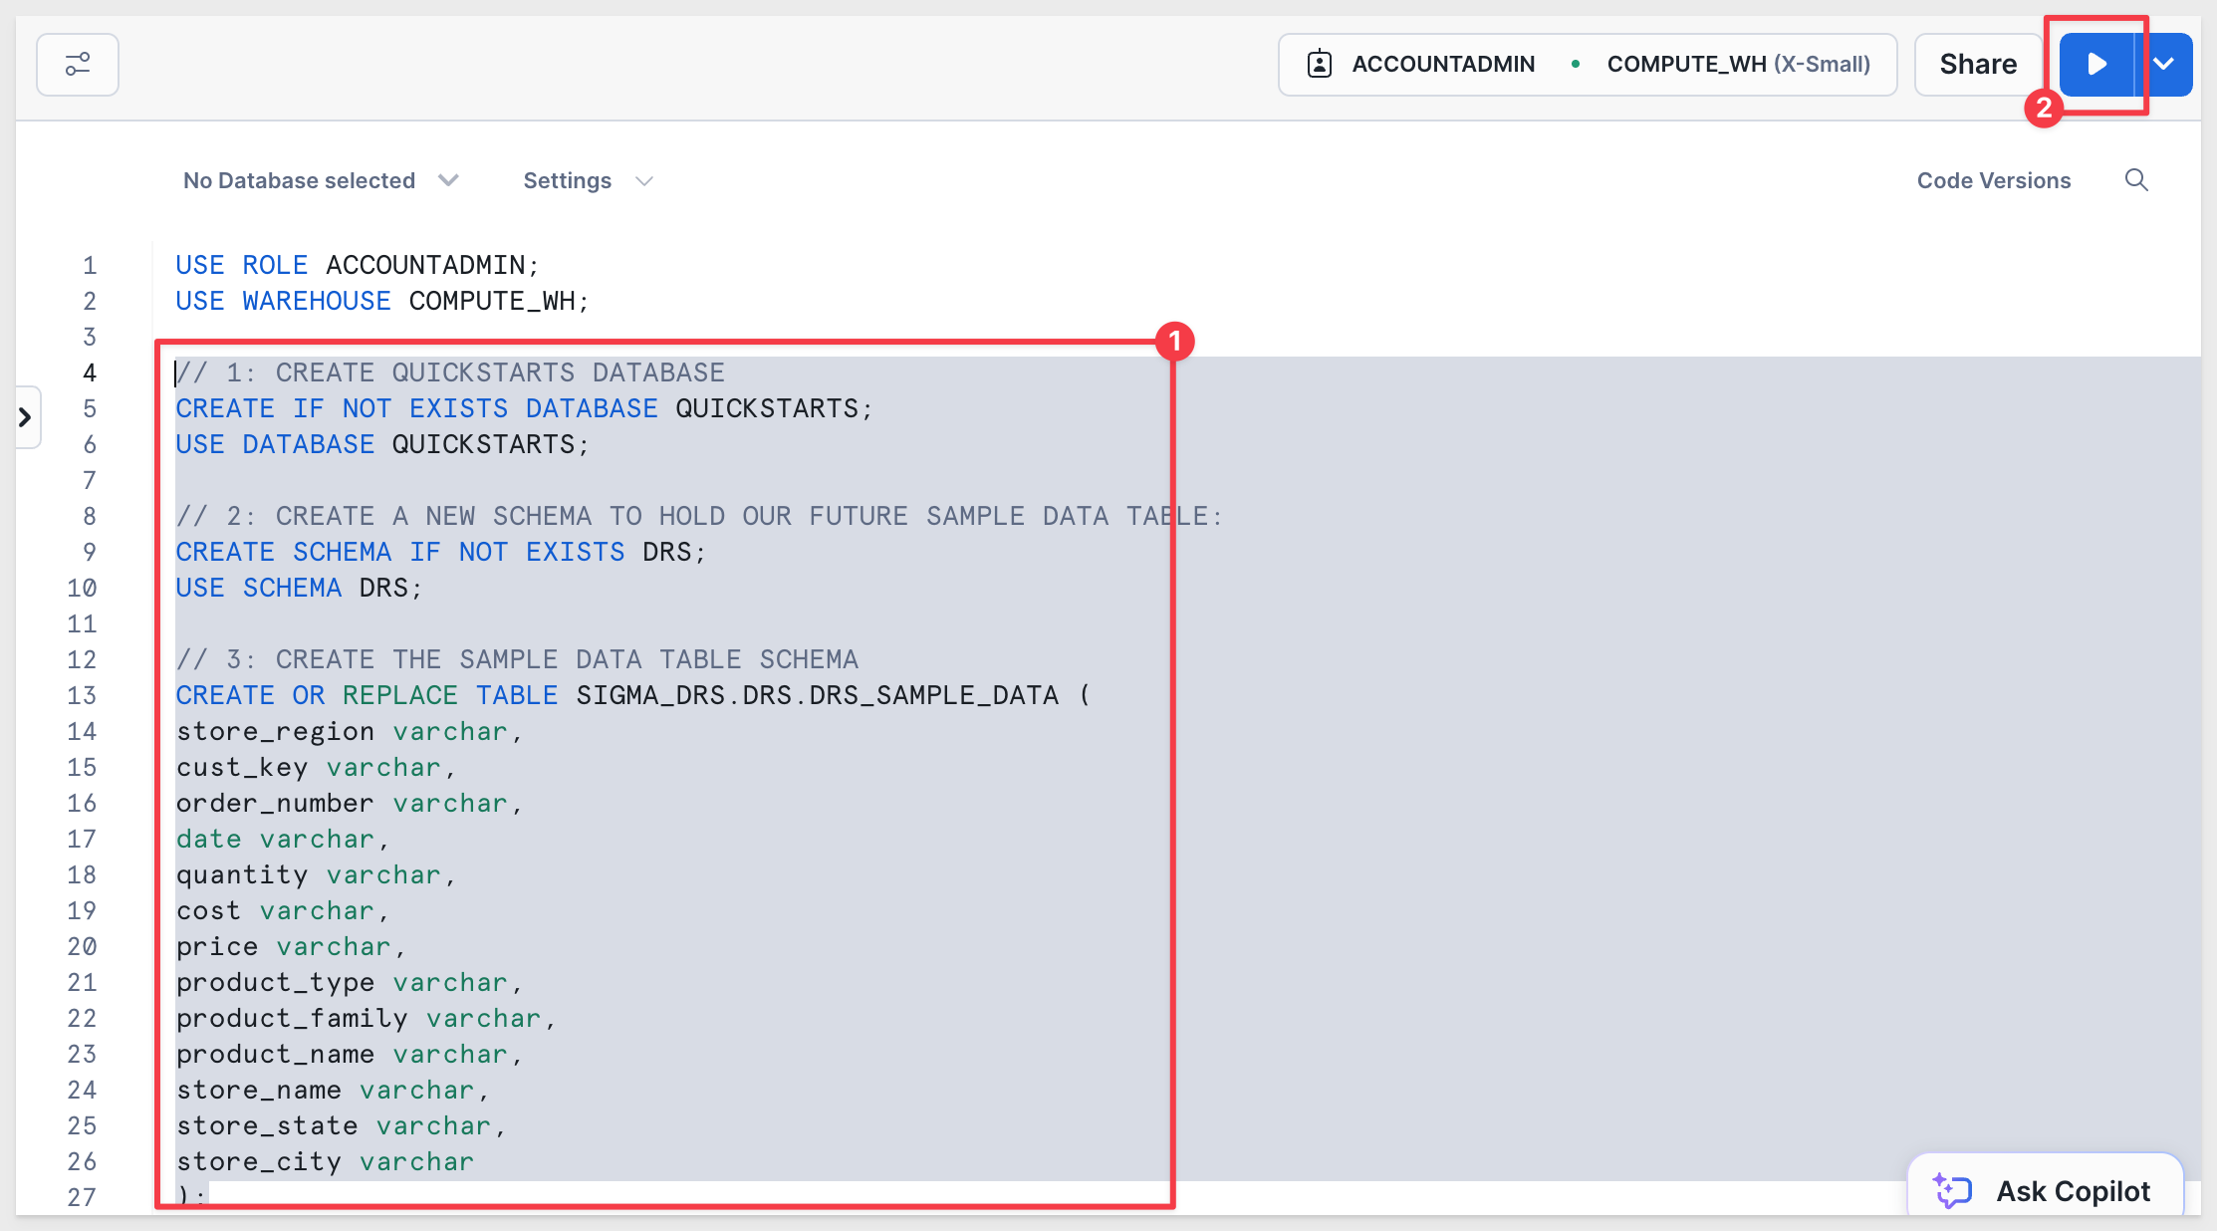This screenshot has width=2217, height=1231.
Task: Click CREATE IF NOT EXISTS DATABASE QUICKSTARTS line
Action: [525, 408]
